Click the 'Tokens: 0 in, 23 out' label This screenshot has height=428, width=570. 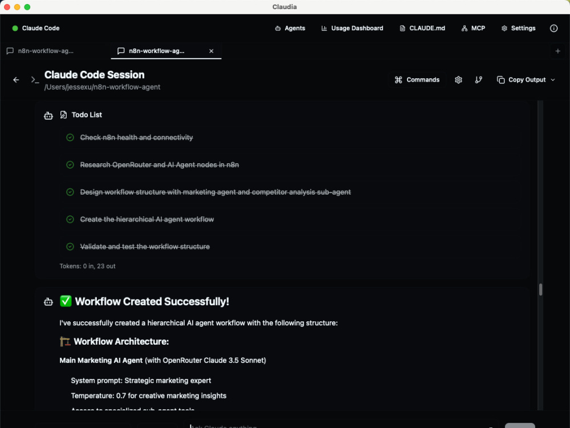[87, 266]
